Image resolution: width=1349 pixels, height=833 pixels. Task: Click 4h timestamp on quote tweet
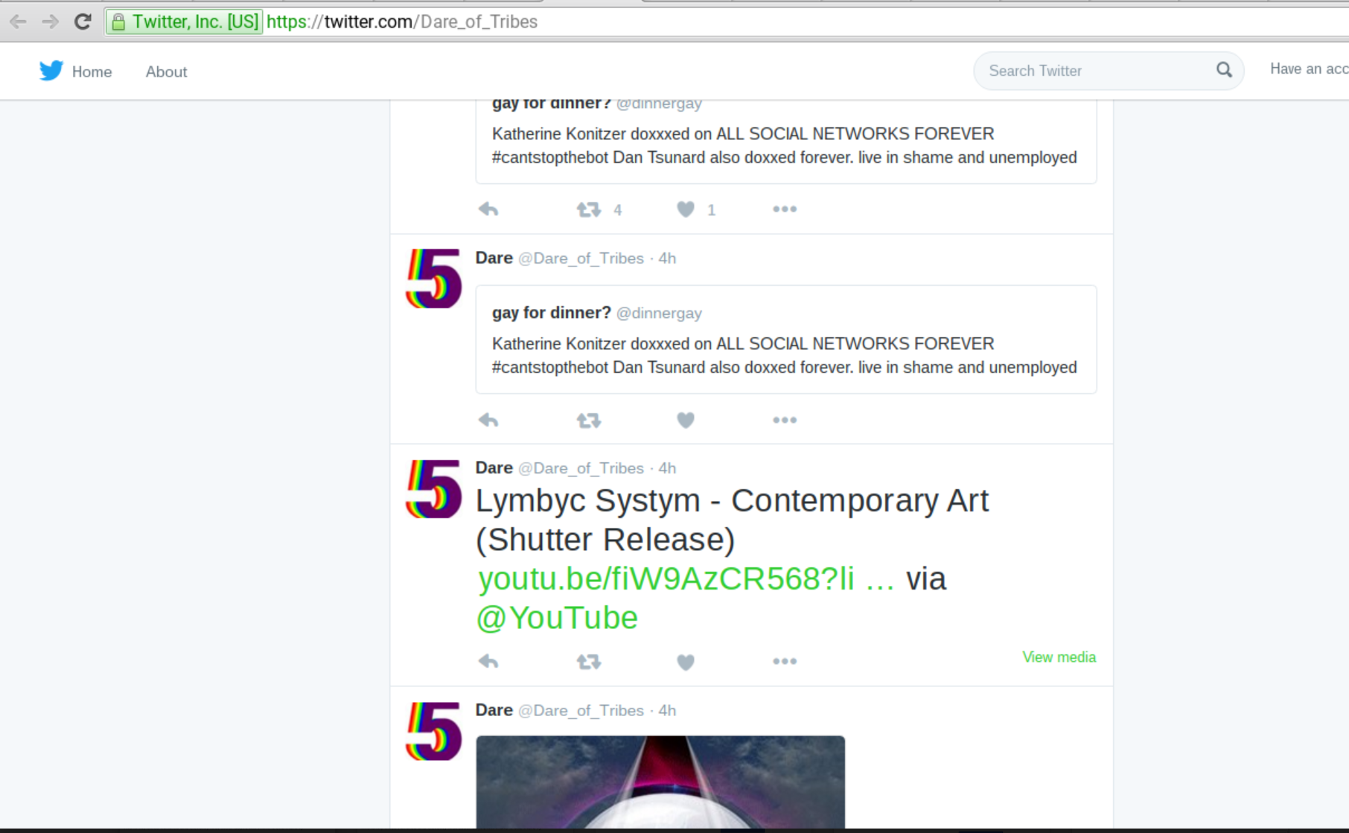click(667, 258)
